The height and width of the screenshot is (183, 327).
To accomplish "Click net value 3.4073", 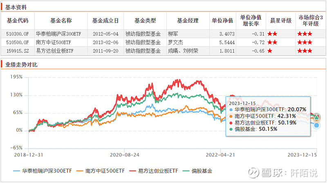I will [x=227, y=34].
